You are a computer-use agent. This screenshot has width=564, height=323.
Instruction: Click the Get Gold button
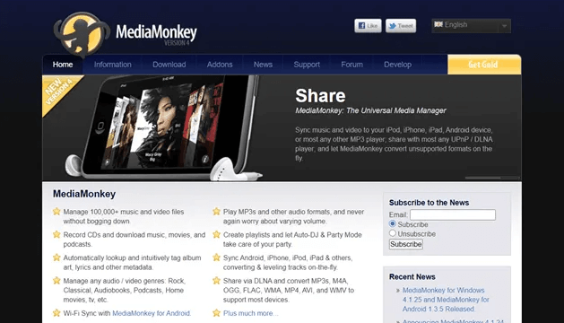(x=484, y=65)
